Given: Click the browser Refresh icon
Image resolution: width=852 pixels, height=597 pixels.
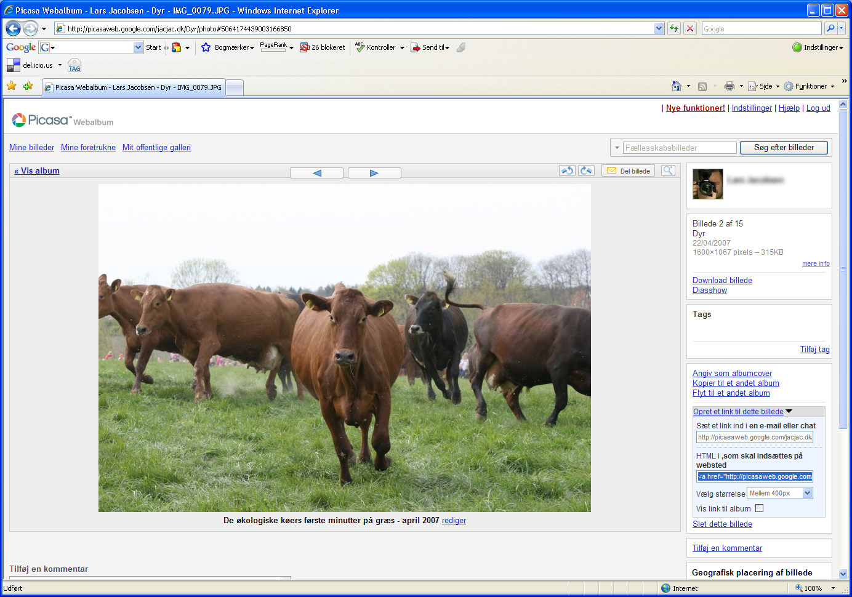Looking at the screenshot, I should click(674, 28).
